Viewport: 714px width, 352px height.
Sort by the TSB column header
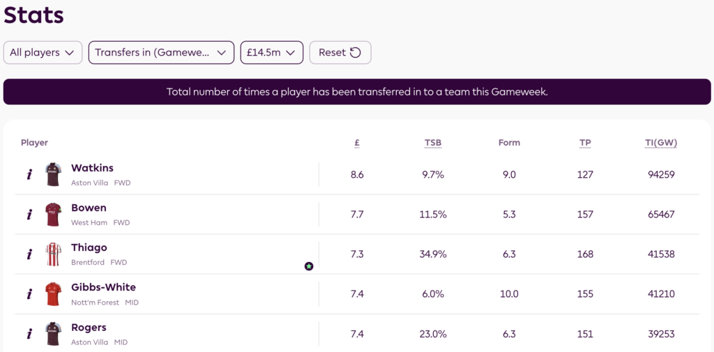[433, 143]
